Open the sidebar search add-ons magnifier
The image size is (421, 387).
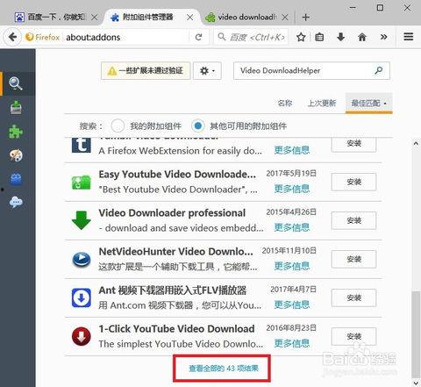tap(16, 83)
